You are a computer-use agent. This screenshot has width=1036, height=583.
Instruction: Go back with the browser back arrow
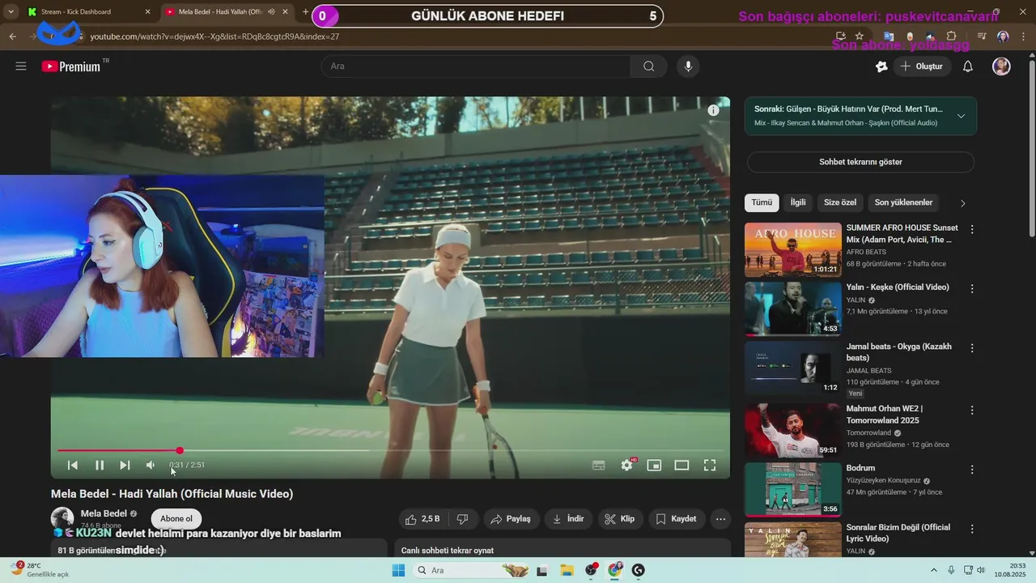point(13,36)
